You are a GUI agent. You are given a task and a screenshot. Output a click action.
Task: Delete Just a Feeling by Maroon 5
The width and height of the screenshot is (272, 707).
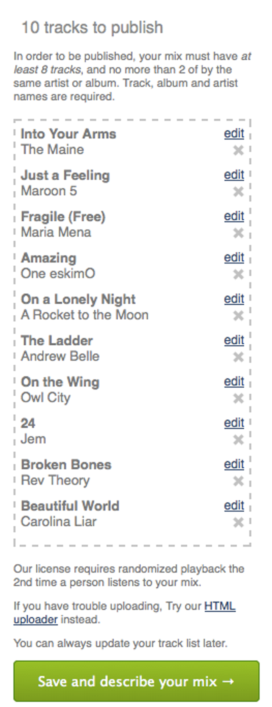(x=238, y=192)
